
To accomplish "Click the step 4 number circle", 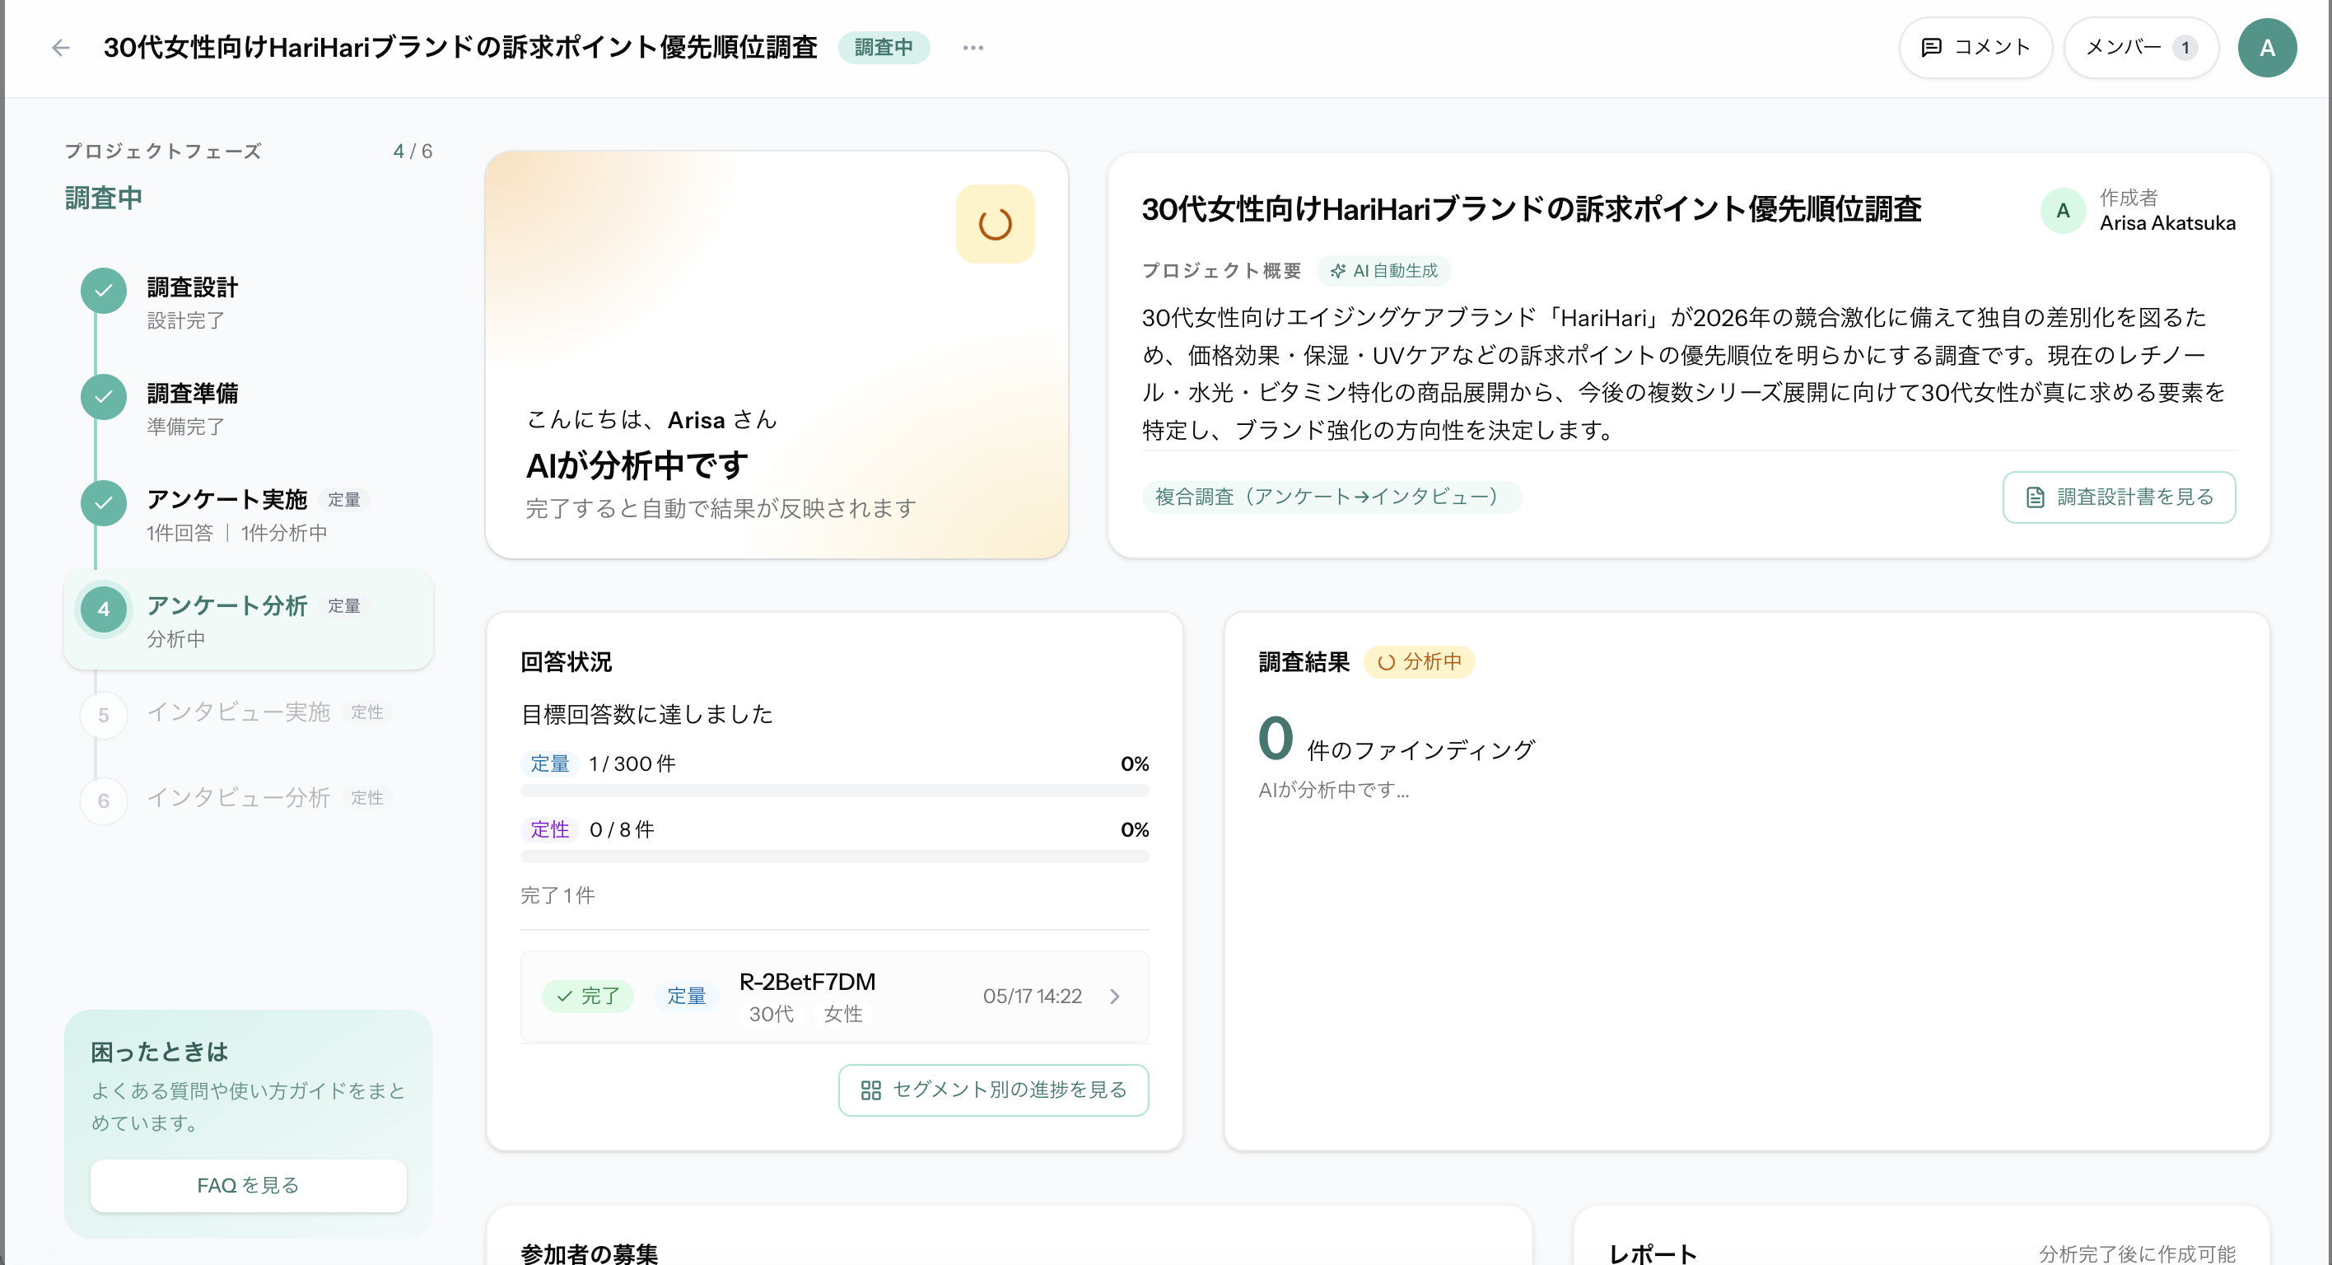I will tap(104, 609).
